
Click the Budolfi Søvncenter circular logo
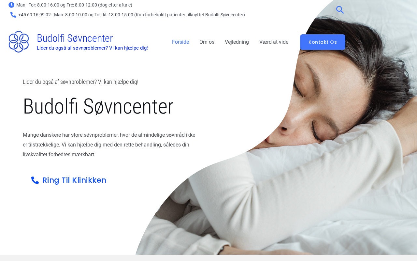(19, 42)
